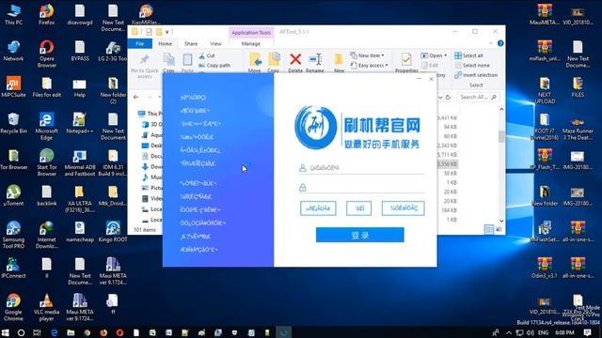The width and height of the screenshot is (602, 338).
Task: Open the Samsung Tool PRO desktop shortcut
Action: (x=14, y=235)
